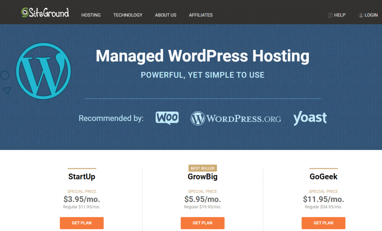
Task: Click the large WordPress logo
Action: point(43,71)
